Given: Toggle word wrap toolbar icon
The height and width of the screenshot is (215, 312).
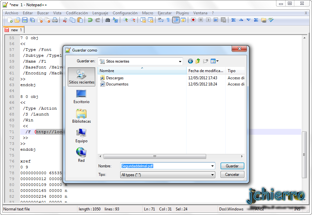Looking at the screenshot, I should 161,20.
